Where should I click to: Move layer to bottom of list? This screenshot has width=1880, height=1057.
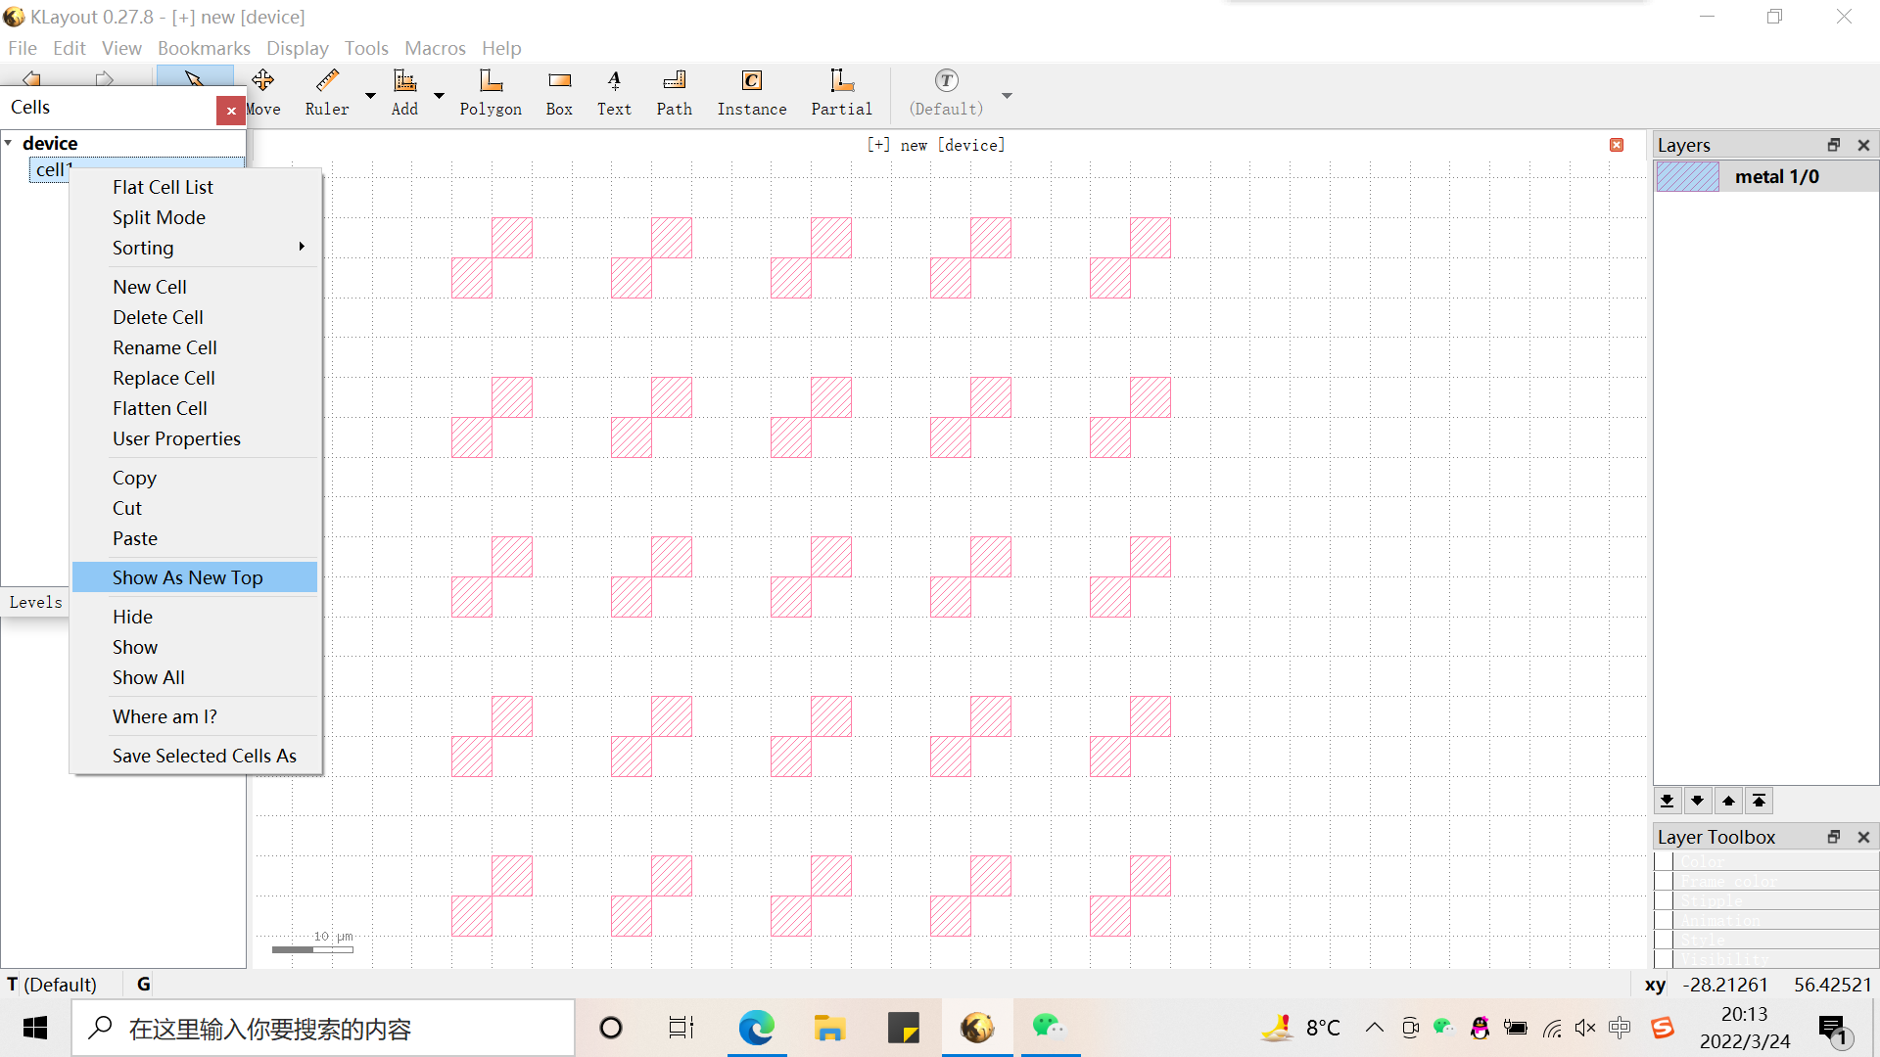coord(1667,801)
